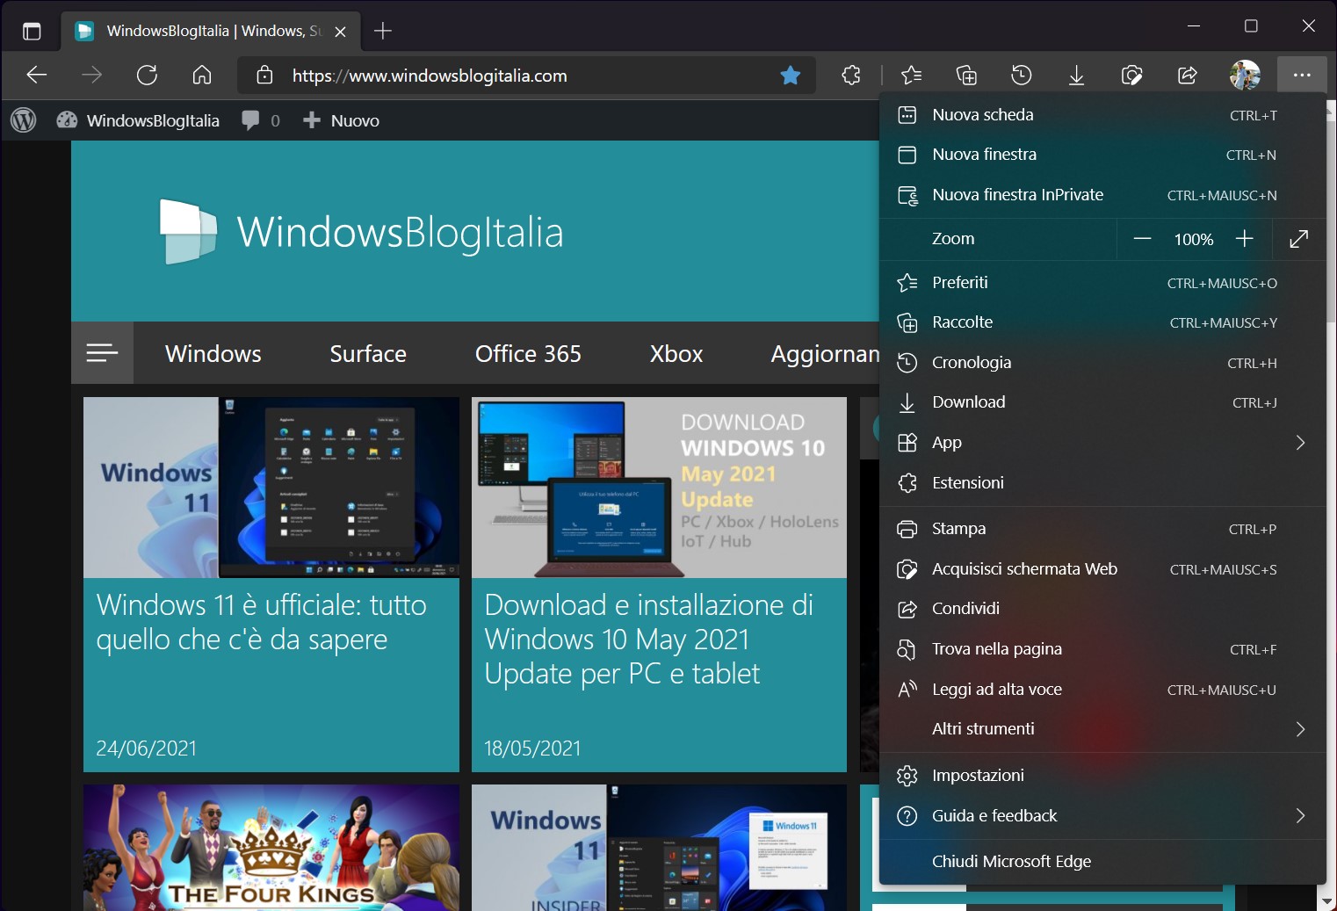Go back to previous page
Viewport: 1337px width, 911px height.
(x=37, y=76)
